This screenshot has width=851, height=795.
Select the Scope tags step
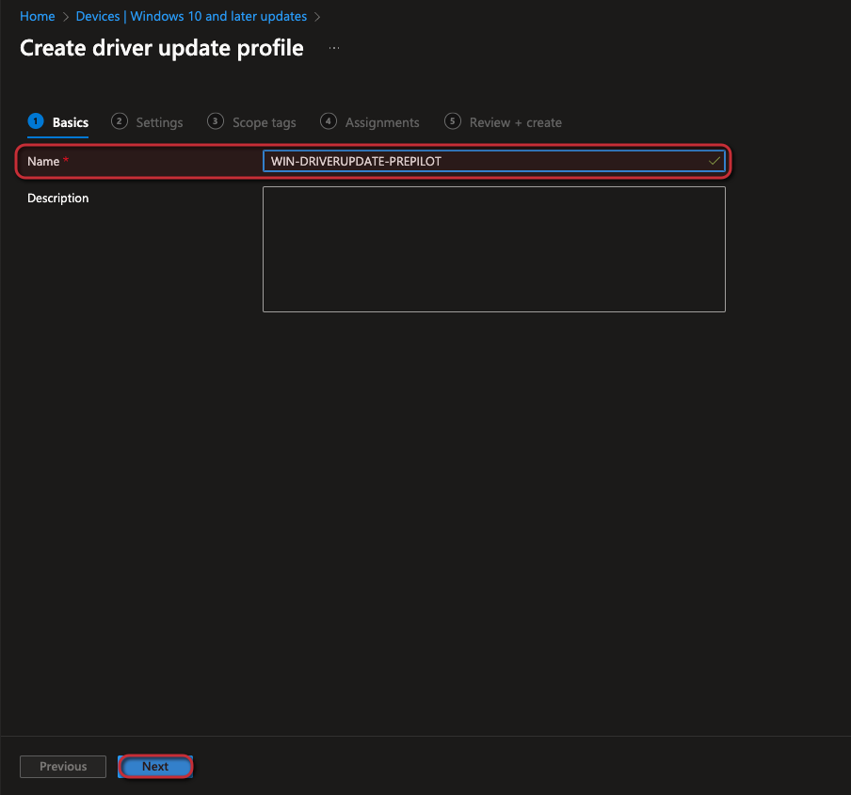point(264,121)
